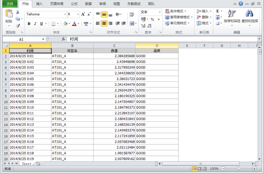Switch to Page Layout view in status bar
This screenshot has height=174, width=264.
point(200,169)
